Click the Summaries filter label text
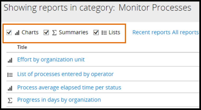 point(73,33)
